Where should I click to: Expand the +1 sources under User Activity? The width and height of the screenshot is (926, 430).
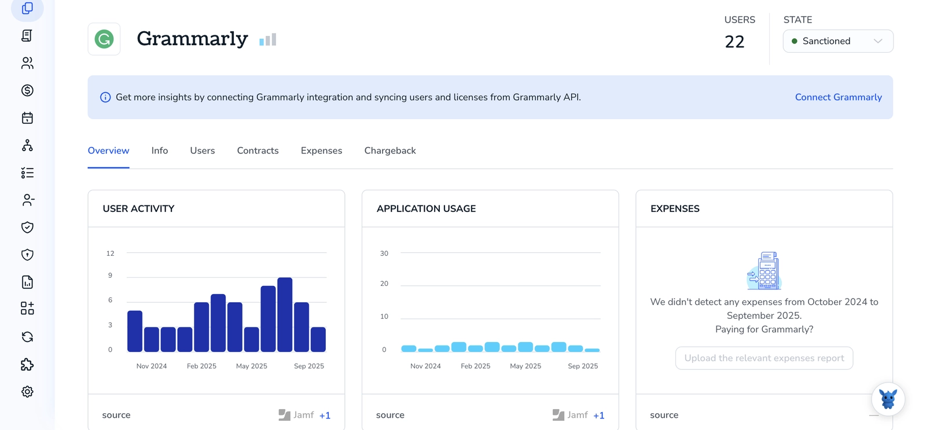(x=325, y=416)
